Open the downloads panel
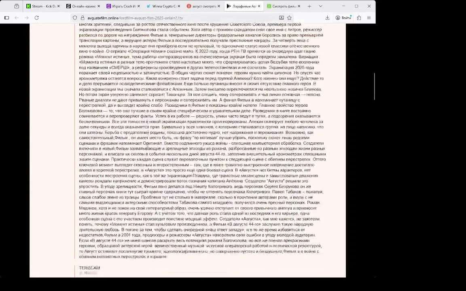 click(327, 18)
